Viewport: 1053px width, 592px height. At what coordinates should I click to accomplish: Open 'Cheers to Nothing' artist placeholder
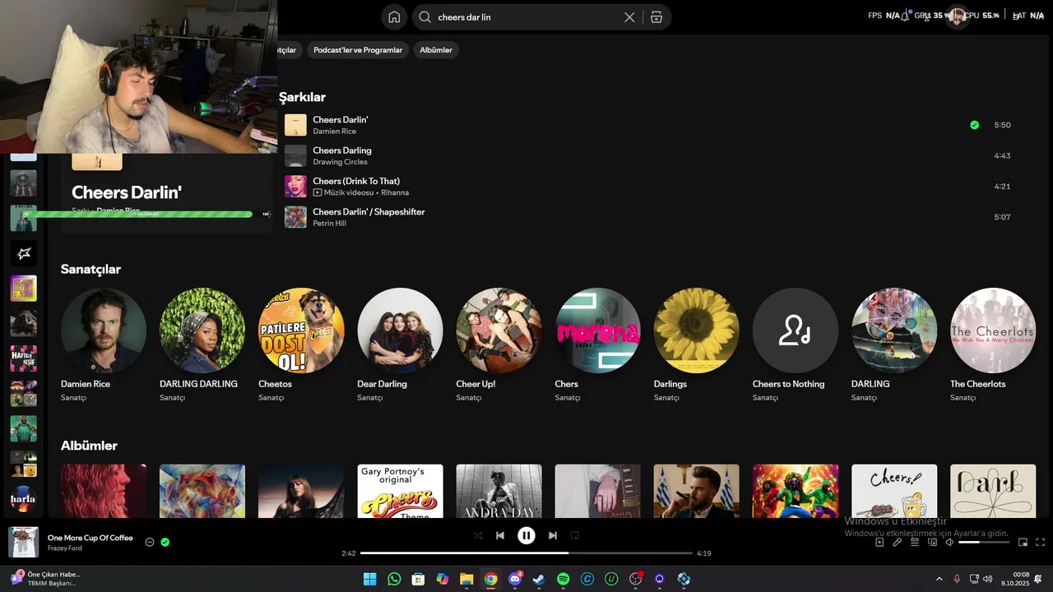coord(795,331)
